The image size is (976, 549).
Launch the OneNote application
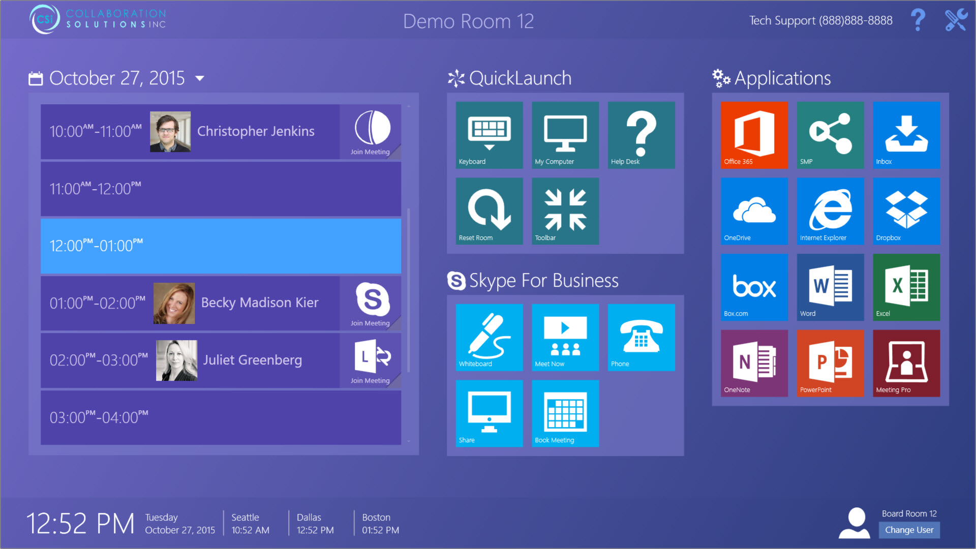[x=754, y=363]
